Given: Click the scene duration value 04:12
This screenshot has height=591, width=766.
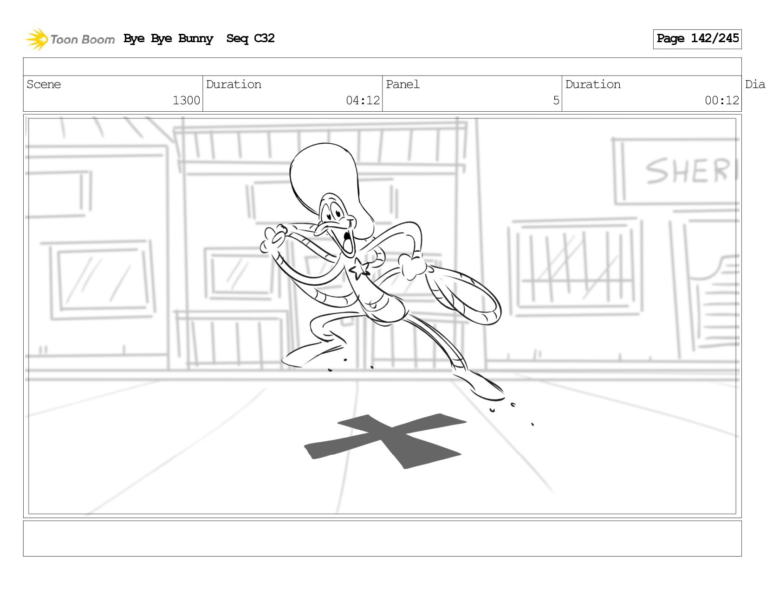Looking at the screenshot, I should coord(363,101).
